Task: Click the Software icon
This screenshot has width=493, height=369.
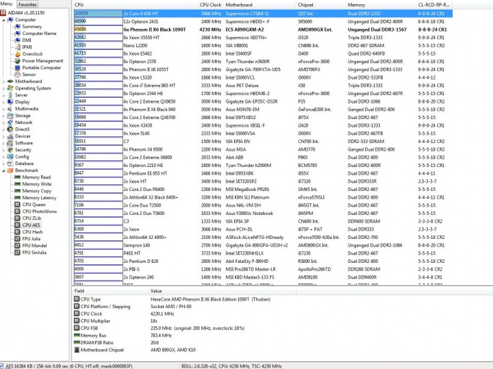Action: click(x=11, y=143)
